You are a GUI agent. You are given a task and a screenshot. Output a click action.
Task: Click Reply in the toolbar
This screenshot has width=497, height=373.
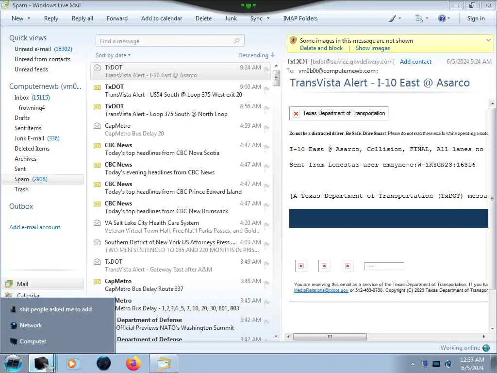(x=51, y=18)
